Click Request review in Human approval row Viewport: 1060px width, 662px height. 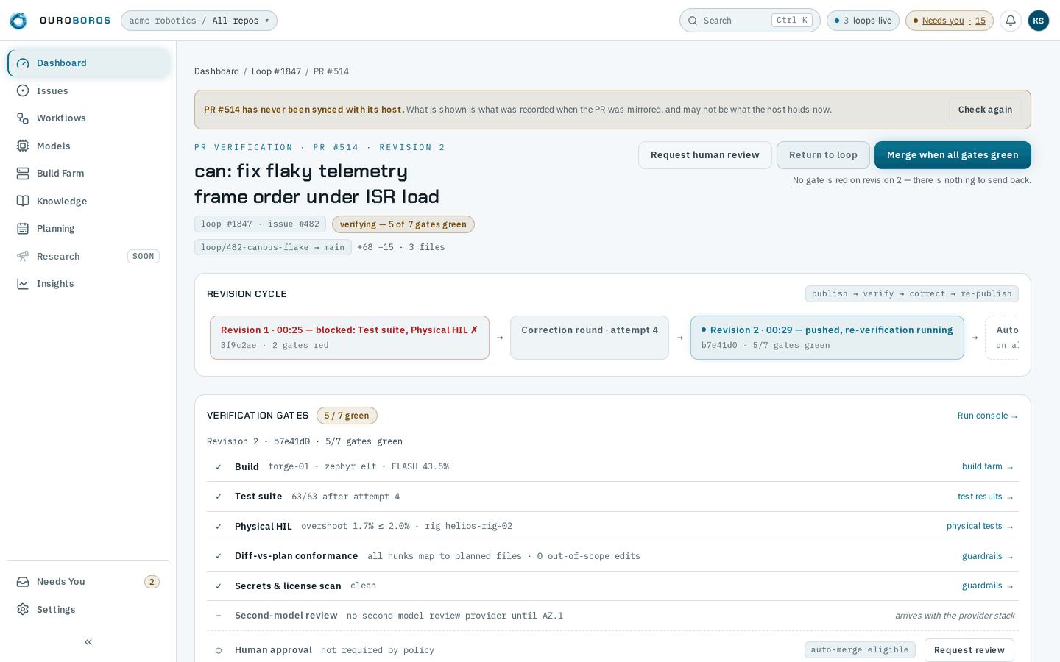(x=969, y=650)
